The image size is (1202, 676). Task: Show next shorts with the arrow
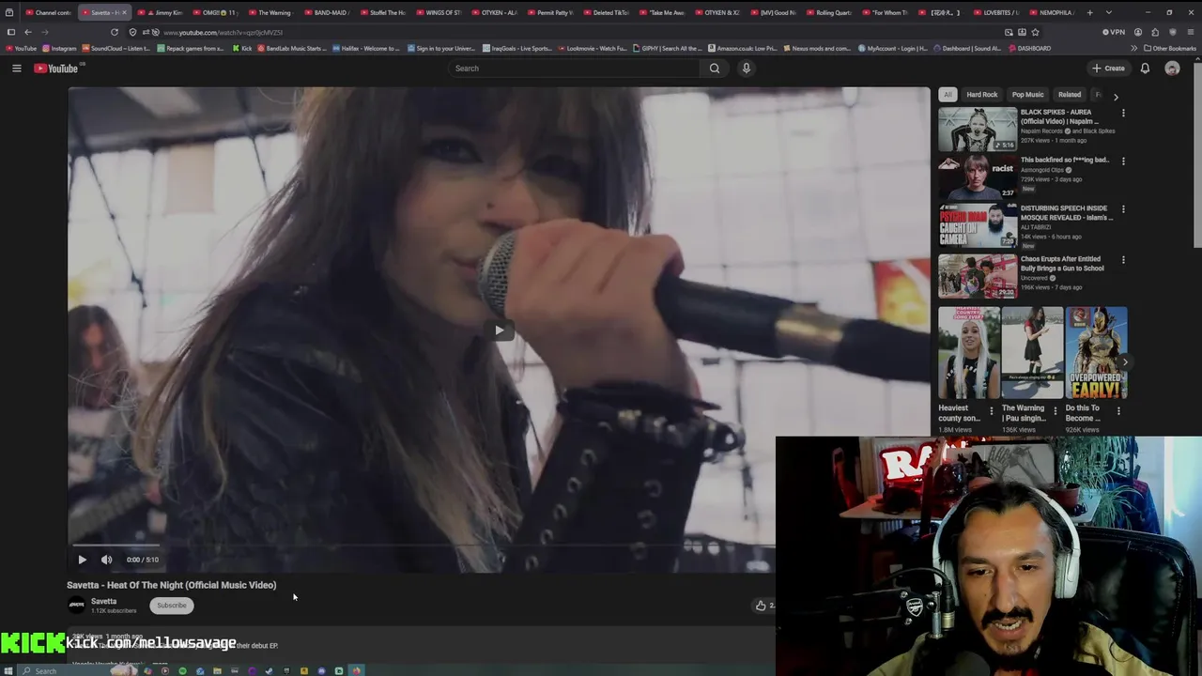(1125, 362)
